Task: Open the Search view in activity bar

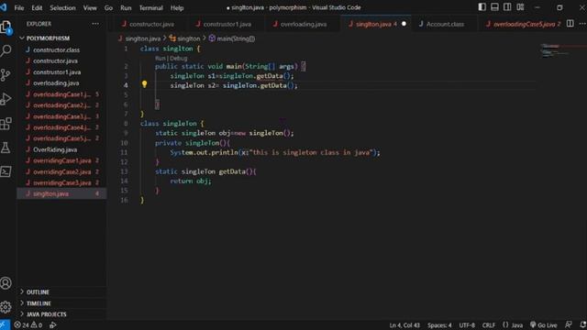Action: point(6,51)
